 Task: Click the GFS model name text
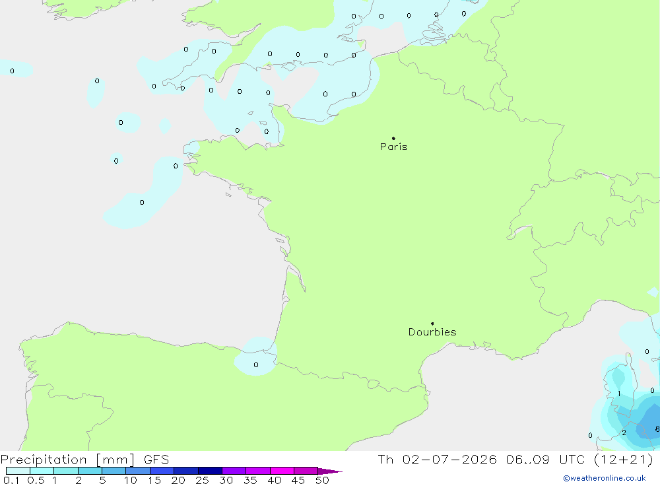pyautogui.click(x=156, y=460)
